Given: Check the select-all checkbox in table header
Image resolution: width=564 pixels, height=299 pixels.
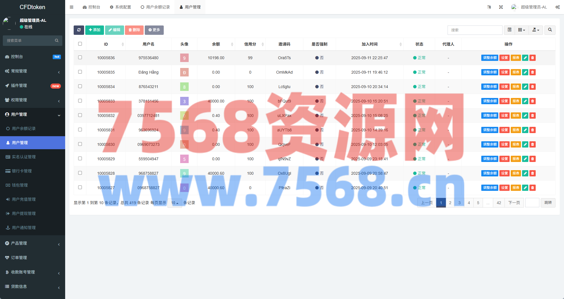Looking at the screenshot, I should (80, 44).
